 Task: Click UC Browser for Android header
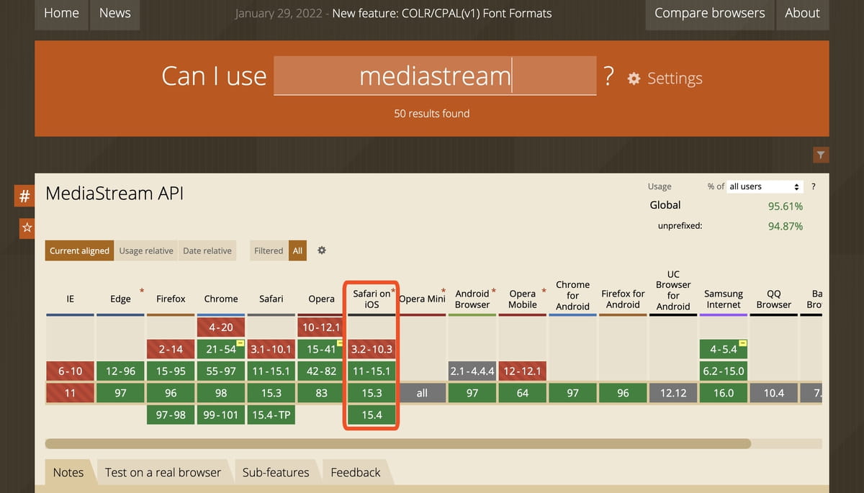click(673, 290)
